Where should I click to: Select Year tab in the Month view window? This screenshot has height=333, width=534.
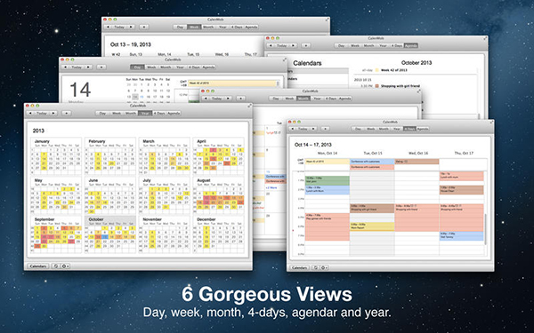[x=318, y=99]
